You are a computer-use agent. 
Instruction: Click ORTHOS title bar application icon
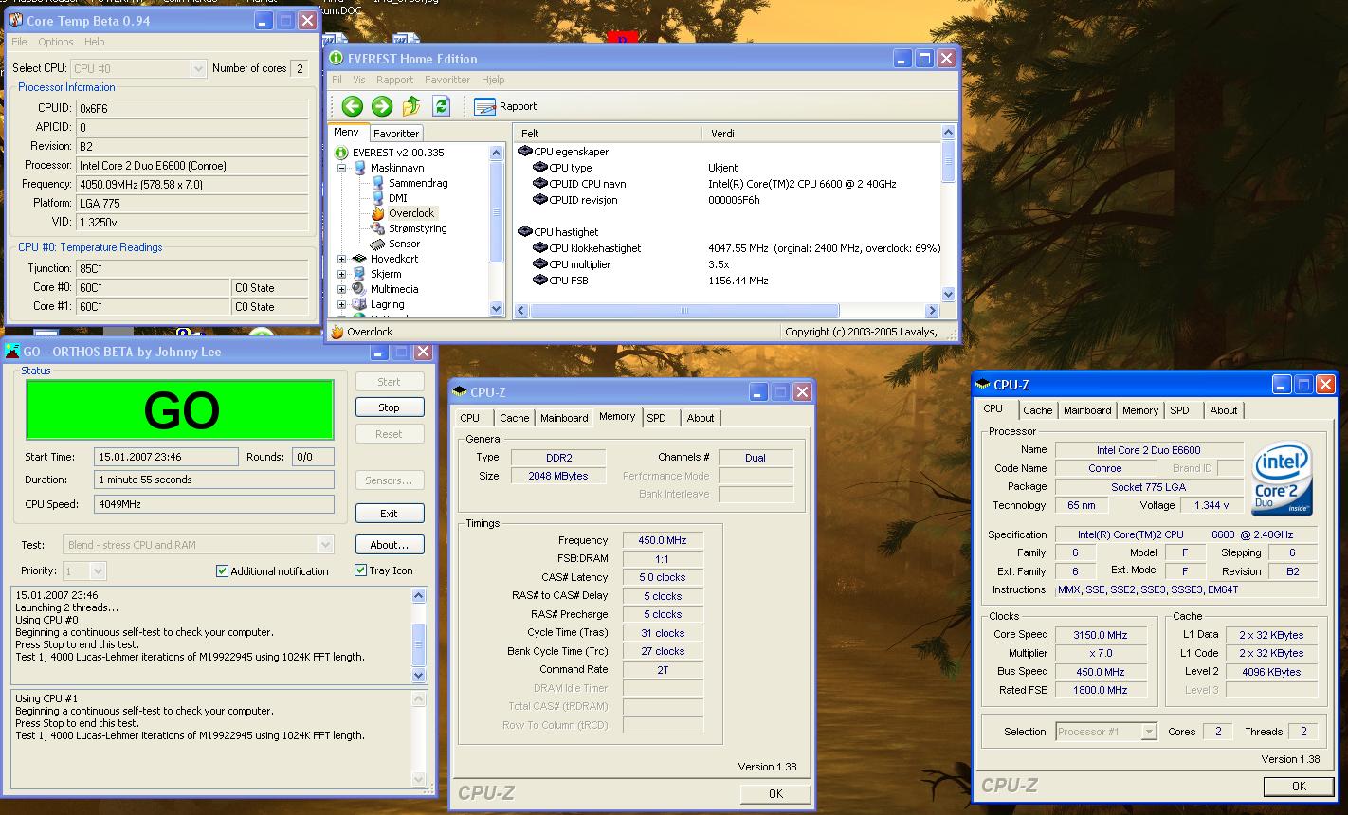(12, 352)
